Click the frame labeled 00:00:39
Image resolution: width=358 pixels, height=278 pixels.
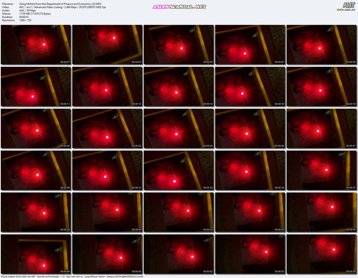[x=36, y=212]
